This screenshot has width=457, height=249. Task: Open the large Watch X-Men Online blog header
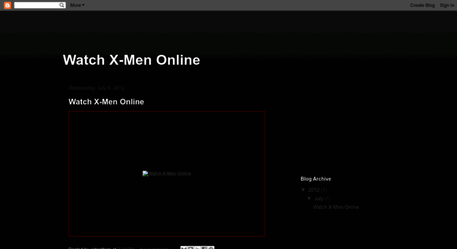[x=131, y=60]
